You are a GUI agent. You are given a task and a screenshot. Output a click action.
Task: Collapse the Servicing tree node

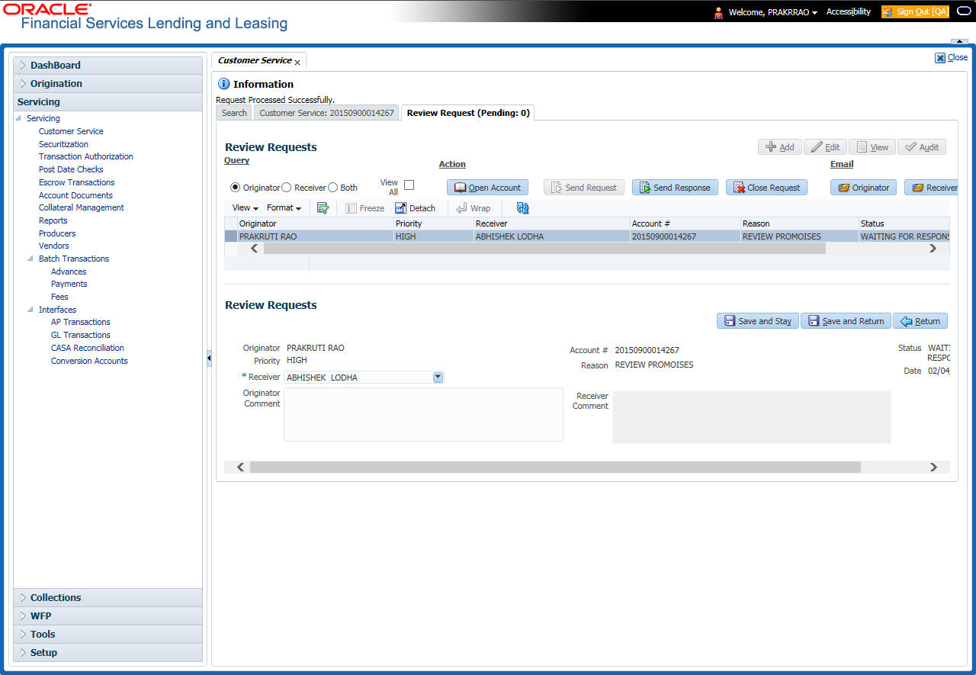click(x=18, y=118)
